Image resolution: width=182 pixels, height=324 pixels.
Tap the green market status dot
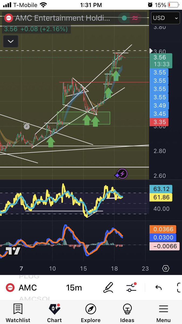point(124,18)
